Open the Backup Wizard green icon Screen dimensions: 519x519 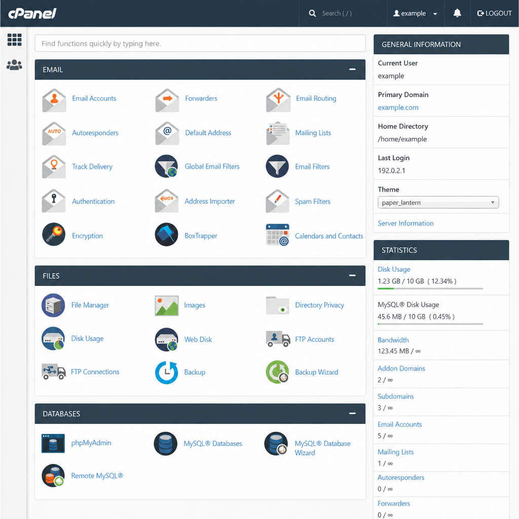(x=277, y=372)
